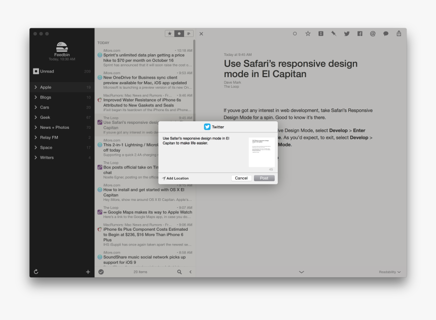Image resolution: width=436 pixels, height=320 pixels.
Task: Share article via Messages bubble icon
Action: click(x=386, y=33)
